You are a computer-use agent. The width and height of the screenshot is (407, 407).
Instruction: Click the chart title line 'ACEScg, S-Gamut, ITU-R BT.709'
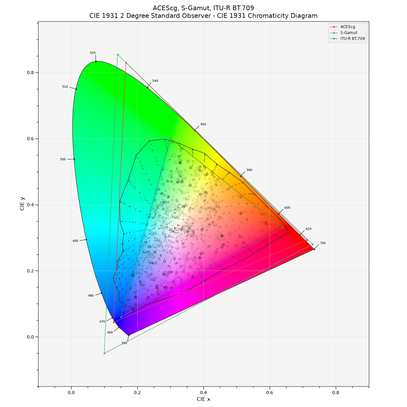click(203, 8)
